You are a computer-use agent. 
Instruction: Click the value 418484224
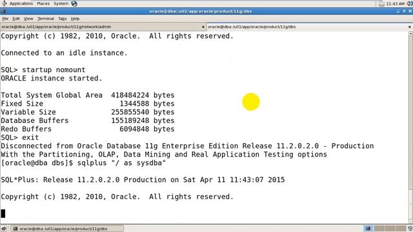tap(130, 95)
